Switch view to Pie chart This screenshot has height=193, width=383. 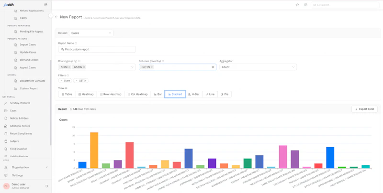(224, 94)
